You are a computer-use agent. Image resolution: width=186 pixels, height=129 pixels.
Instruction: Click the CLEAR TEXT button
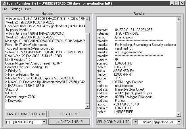point(69,114)
